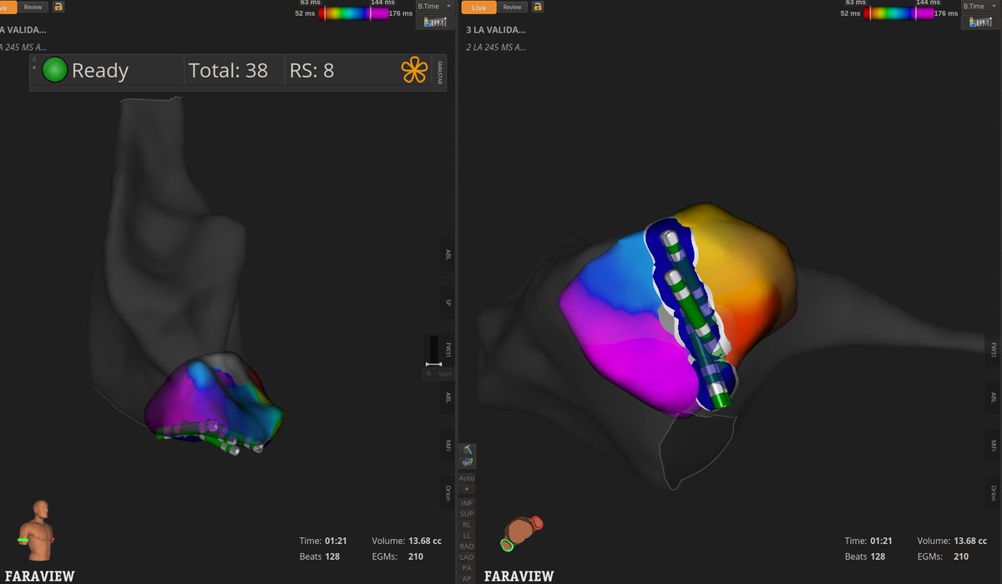Click the heart orientation icon in right view
1002x584 pixels.
(x=522, y=533)
